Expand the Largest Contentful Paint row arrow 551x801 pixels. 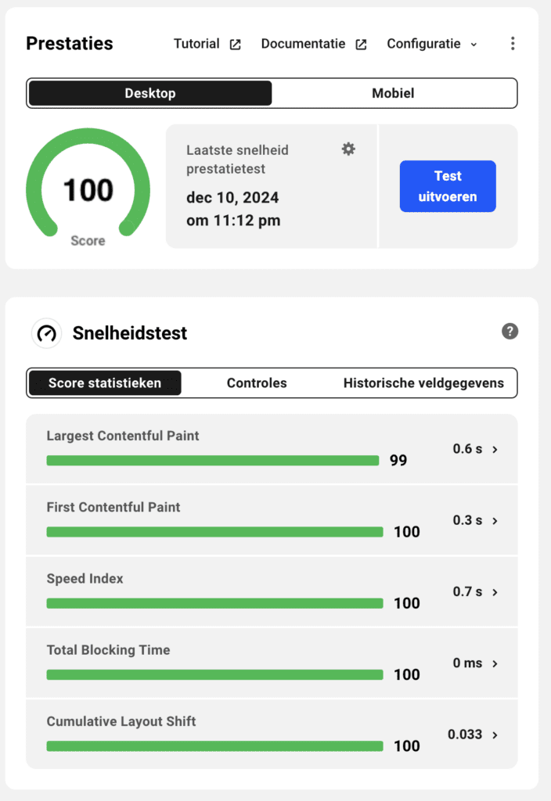[x=495, y=449]
